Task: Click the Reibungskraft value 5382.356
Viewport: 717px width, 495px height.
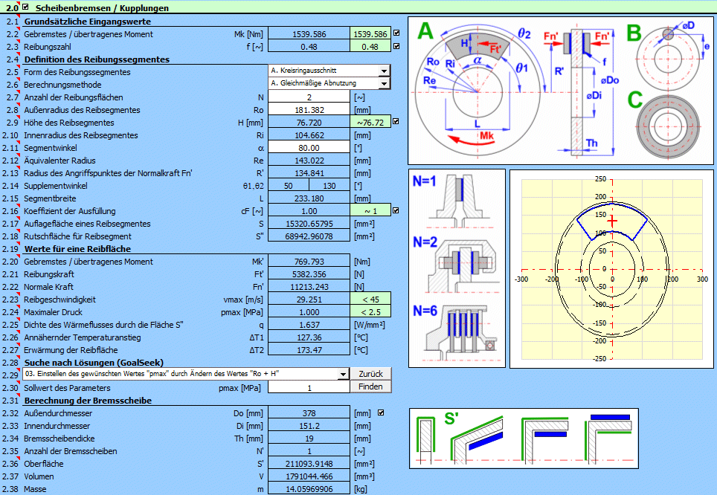Action: 309,274
